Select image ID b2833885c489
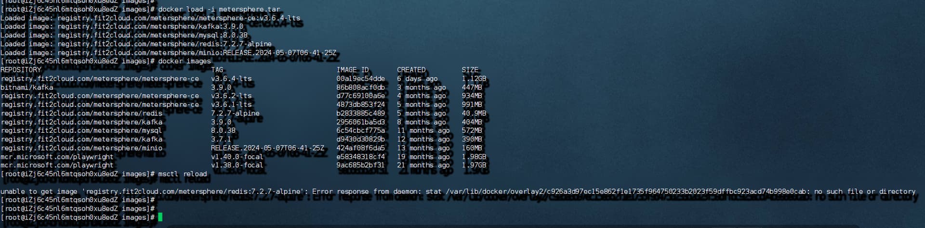Viewport: 925px width, 228px height. [x=361, y=113]
